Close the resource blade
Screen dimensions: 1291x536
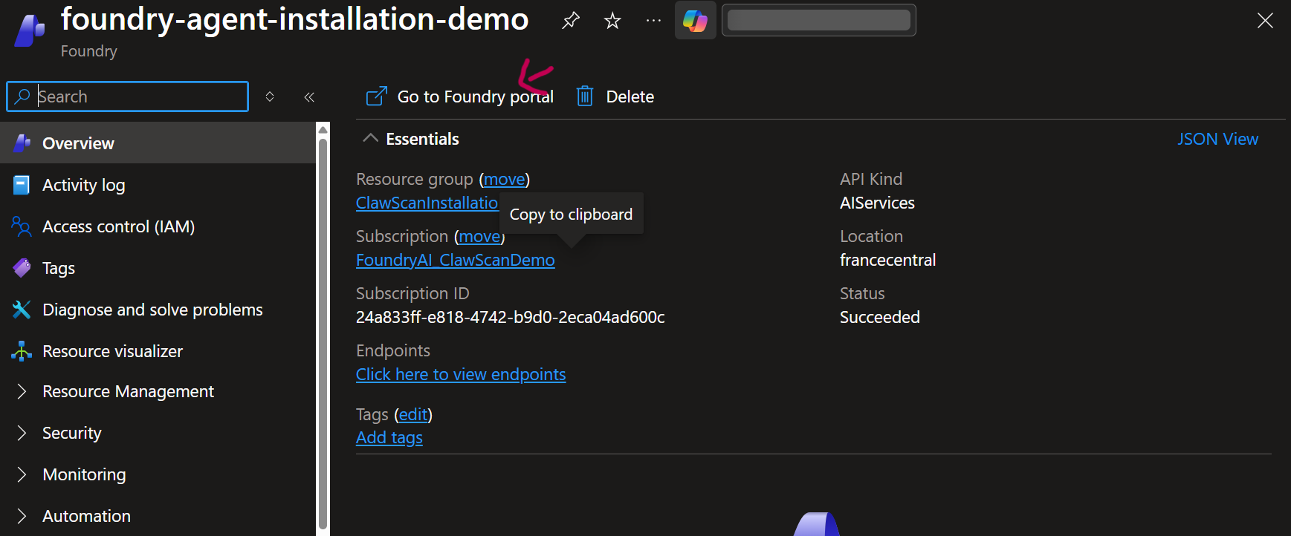click(1265, 21)
